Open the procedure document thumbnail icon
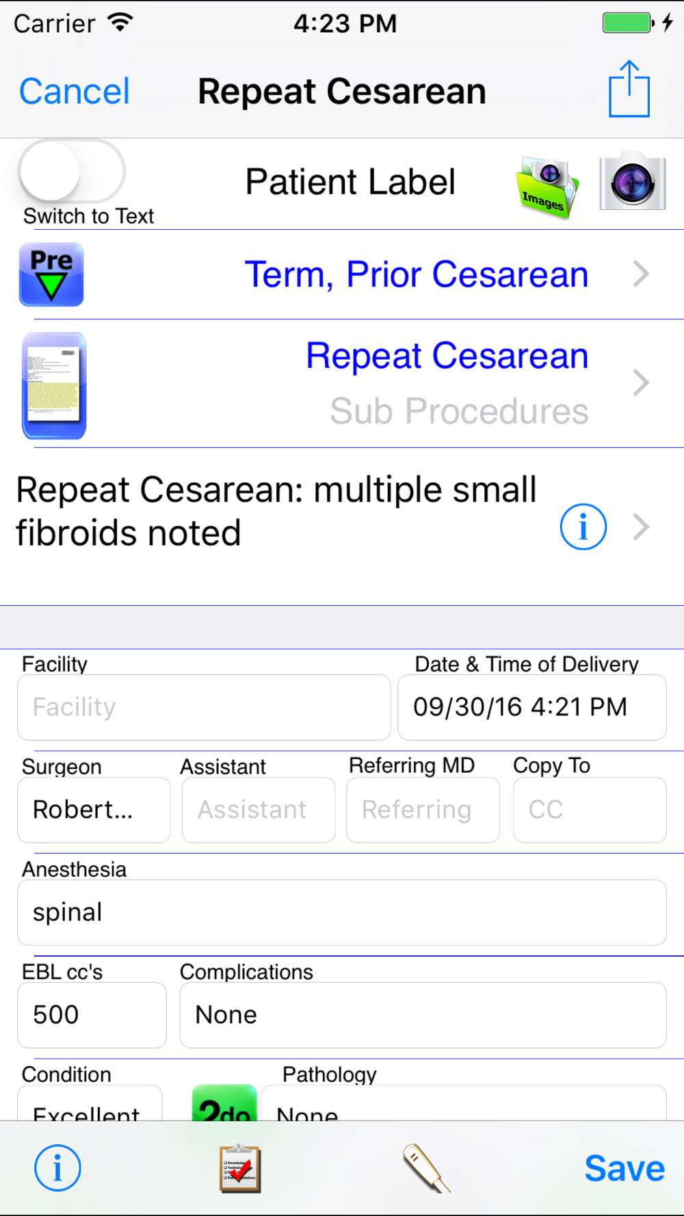The height and width of the screenshot is (1216, 684). (54, 385)
